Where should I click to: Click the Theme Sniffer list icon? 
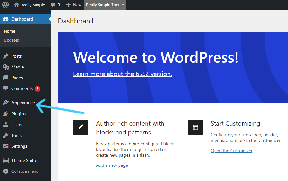point(6,160)
